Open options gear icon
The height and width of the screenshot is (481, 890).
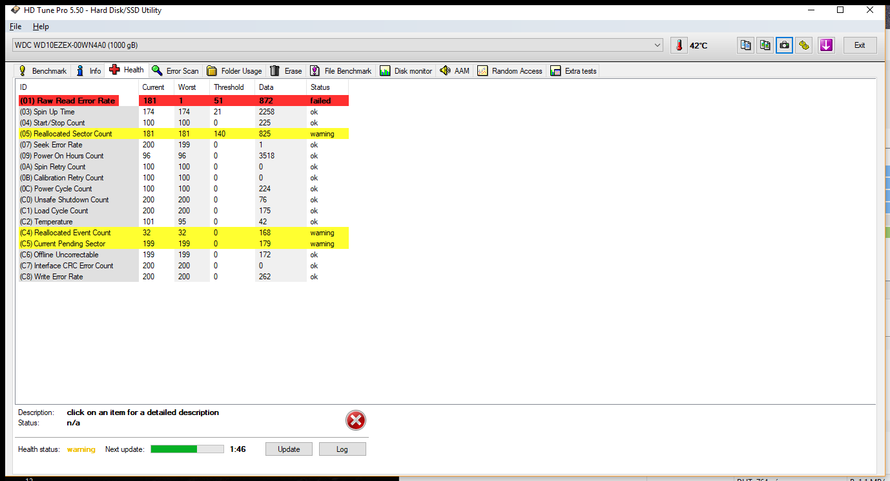click(804, 45)
